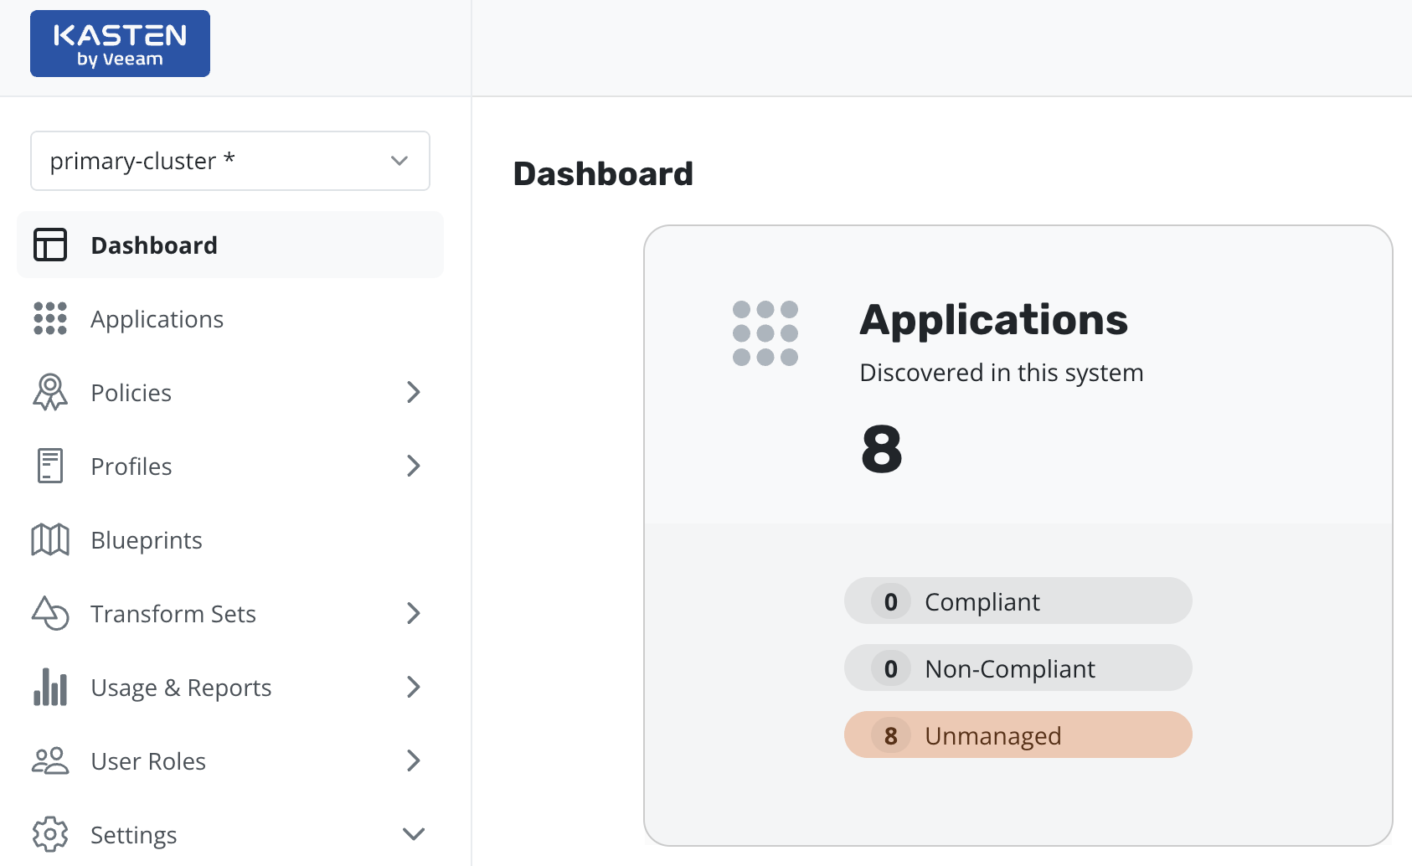The height and width of the screenshot is (866, 1412).
Task: Click the Kasten by Veeam logo
Action: coord(120,44)
